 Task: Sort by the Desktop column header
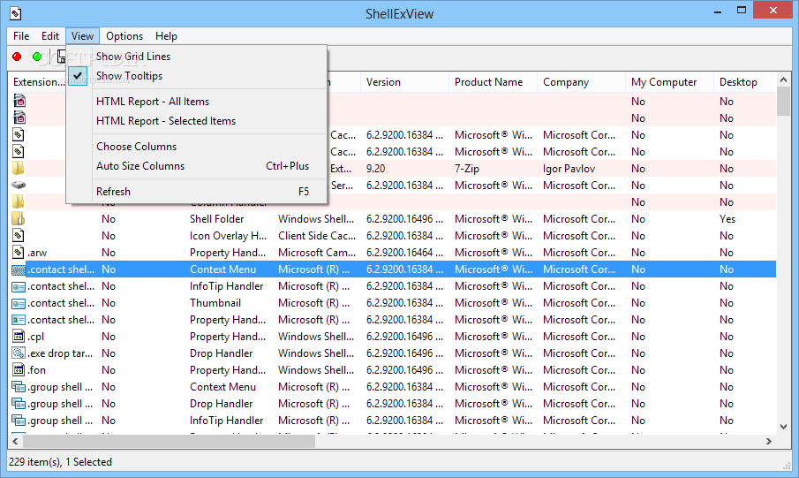745,82
